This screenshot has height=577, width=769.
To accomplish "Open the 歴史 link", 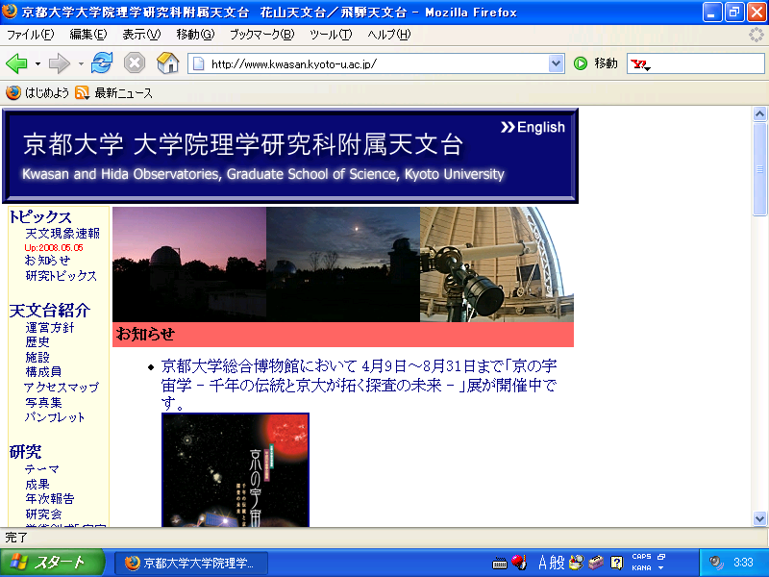I will pyautogui.click(x=37, y=342).
